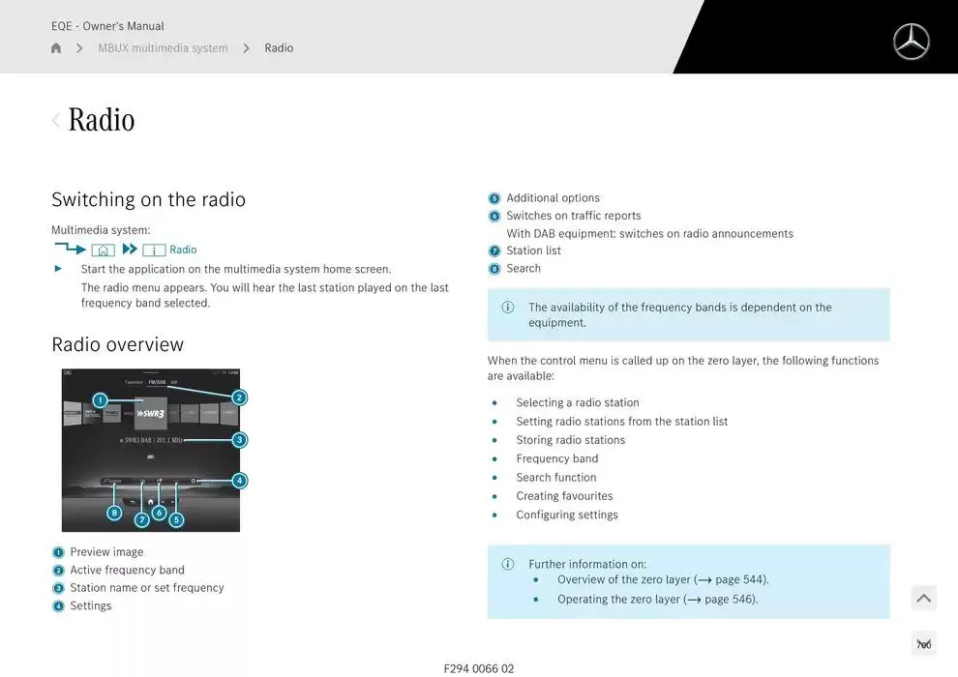The image size is (958, 677).
Task: Click the Mercedes-Benz star logo
Action: pyautogui.click(x=911, y=42)
